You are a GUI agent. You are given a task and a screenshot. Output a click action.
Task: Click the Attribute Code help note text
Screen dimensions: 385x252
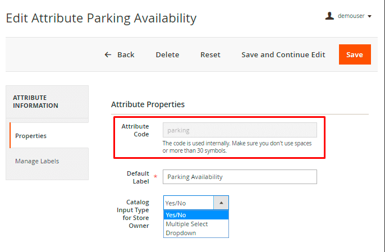pyautogui.click(x=237, y=147)
